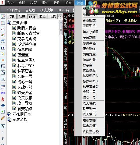Open DDE排名 in the secondary toolbar
Screen dimensions: 140x145
point(63,10)
